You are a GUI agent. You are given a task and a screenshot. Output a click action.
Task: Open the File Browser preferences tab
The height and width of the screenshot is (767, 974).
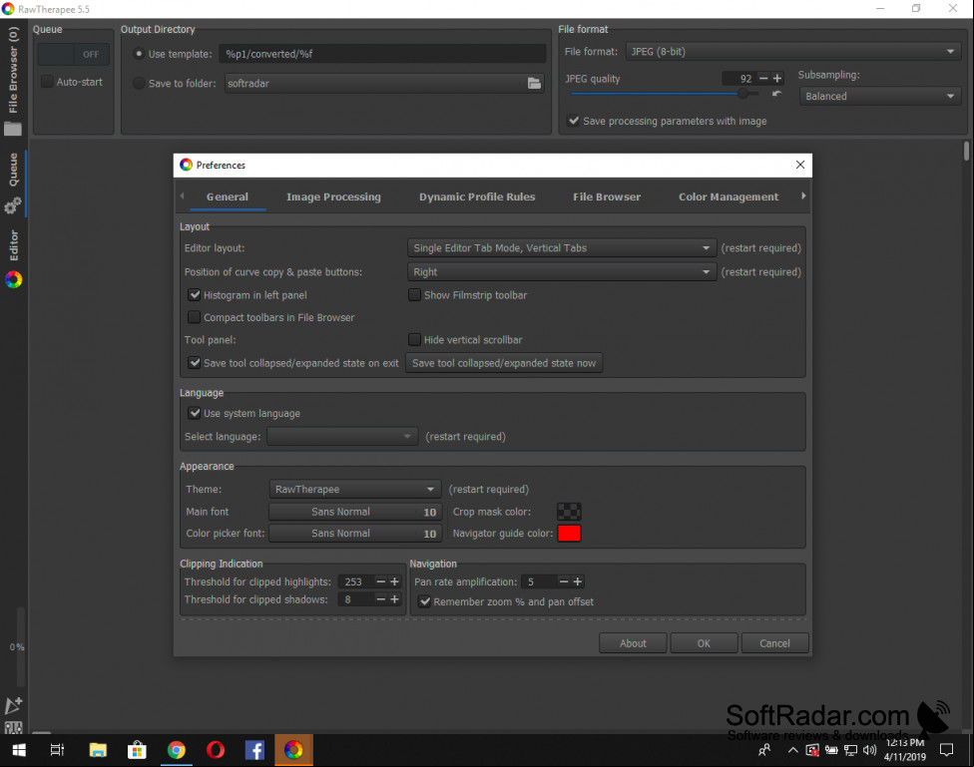[x=607, y=196]
